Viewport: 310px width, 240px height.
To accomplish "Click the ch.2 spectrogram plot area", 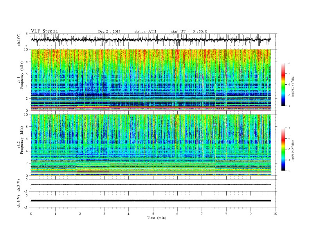I will tap(151, 145).
